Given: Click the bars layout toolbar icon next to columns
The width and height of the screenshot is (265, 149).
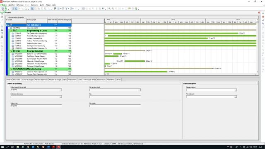Looking at the screenshot, I should 55,9.
